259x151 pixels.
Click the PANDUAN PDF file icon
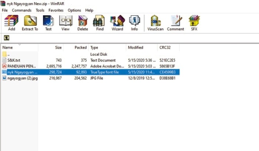4,66
